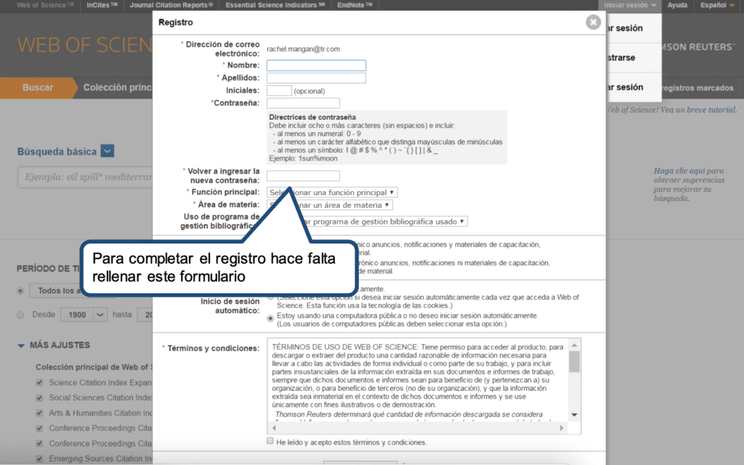Screen dimensions: 744x465
Task: Open the bibliographic management program dropdown
Action: (366, 222)
